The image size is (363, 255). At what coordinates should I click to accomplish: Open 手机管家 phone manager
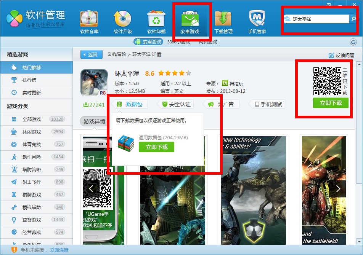[257, 22]
